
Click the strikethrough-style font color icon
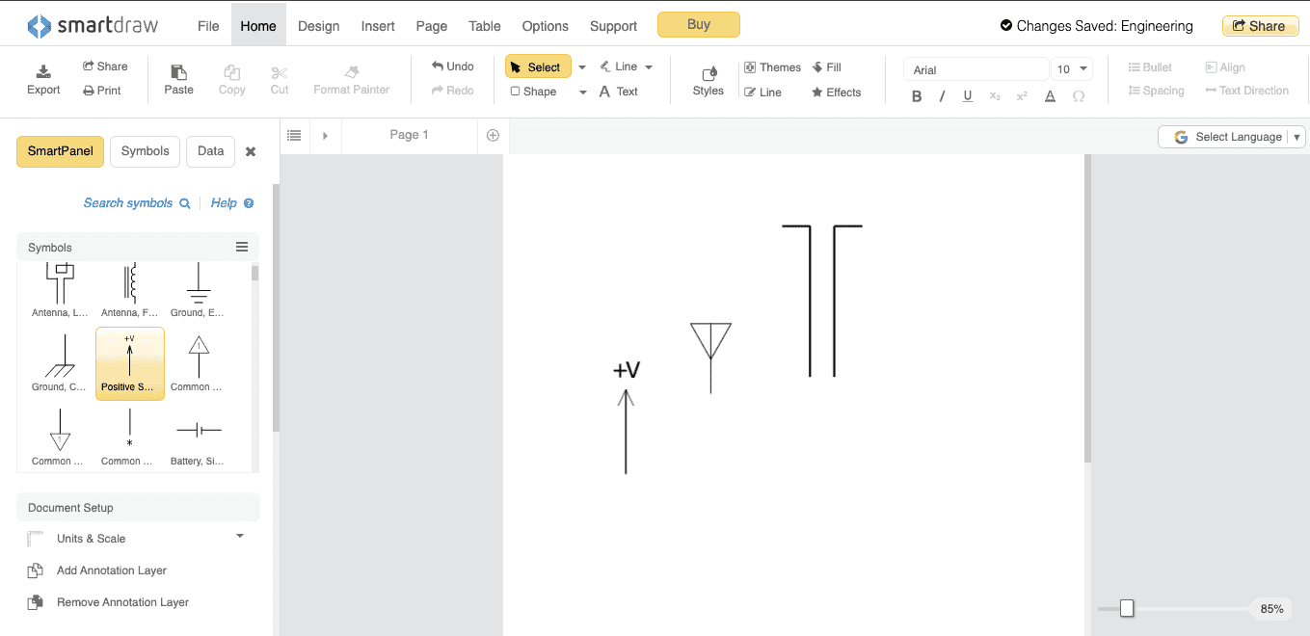(x=1051, y=96)
